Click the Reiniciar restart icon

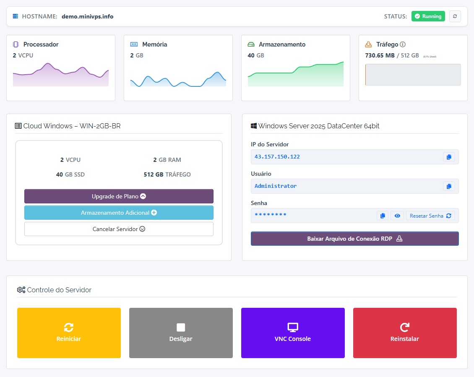pyautogui.click(x=69, y=328)
